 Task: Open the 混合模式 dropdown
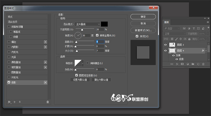pyautogui.click(x=88, y=24)
